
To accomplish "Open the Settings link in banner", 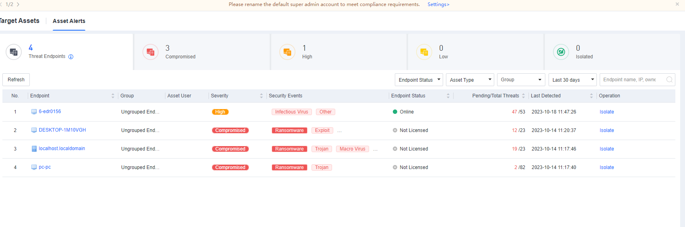I will click(x=438, y=4).
